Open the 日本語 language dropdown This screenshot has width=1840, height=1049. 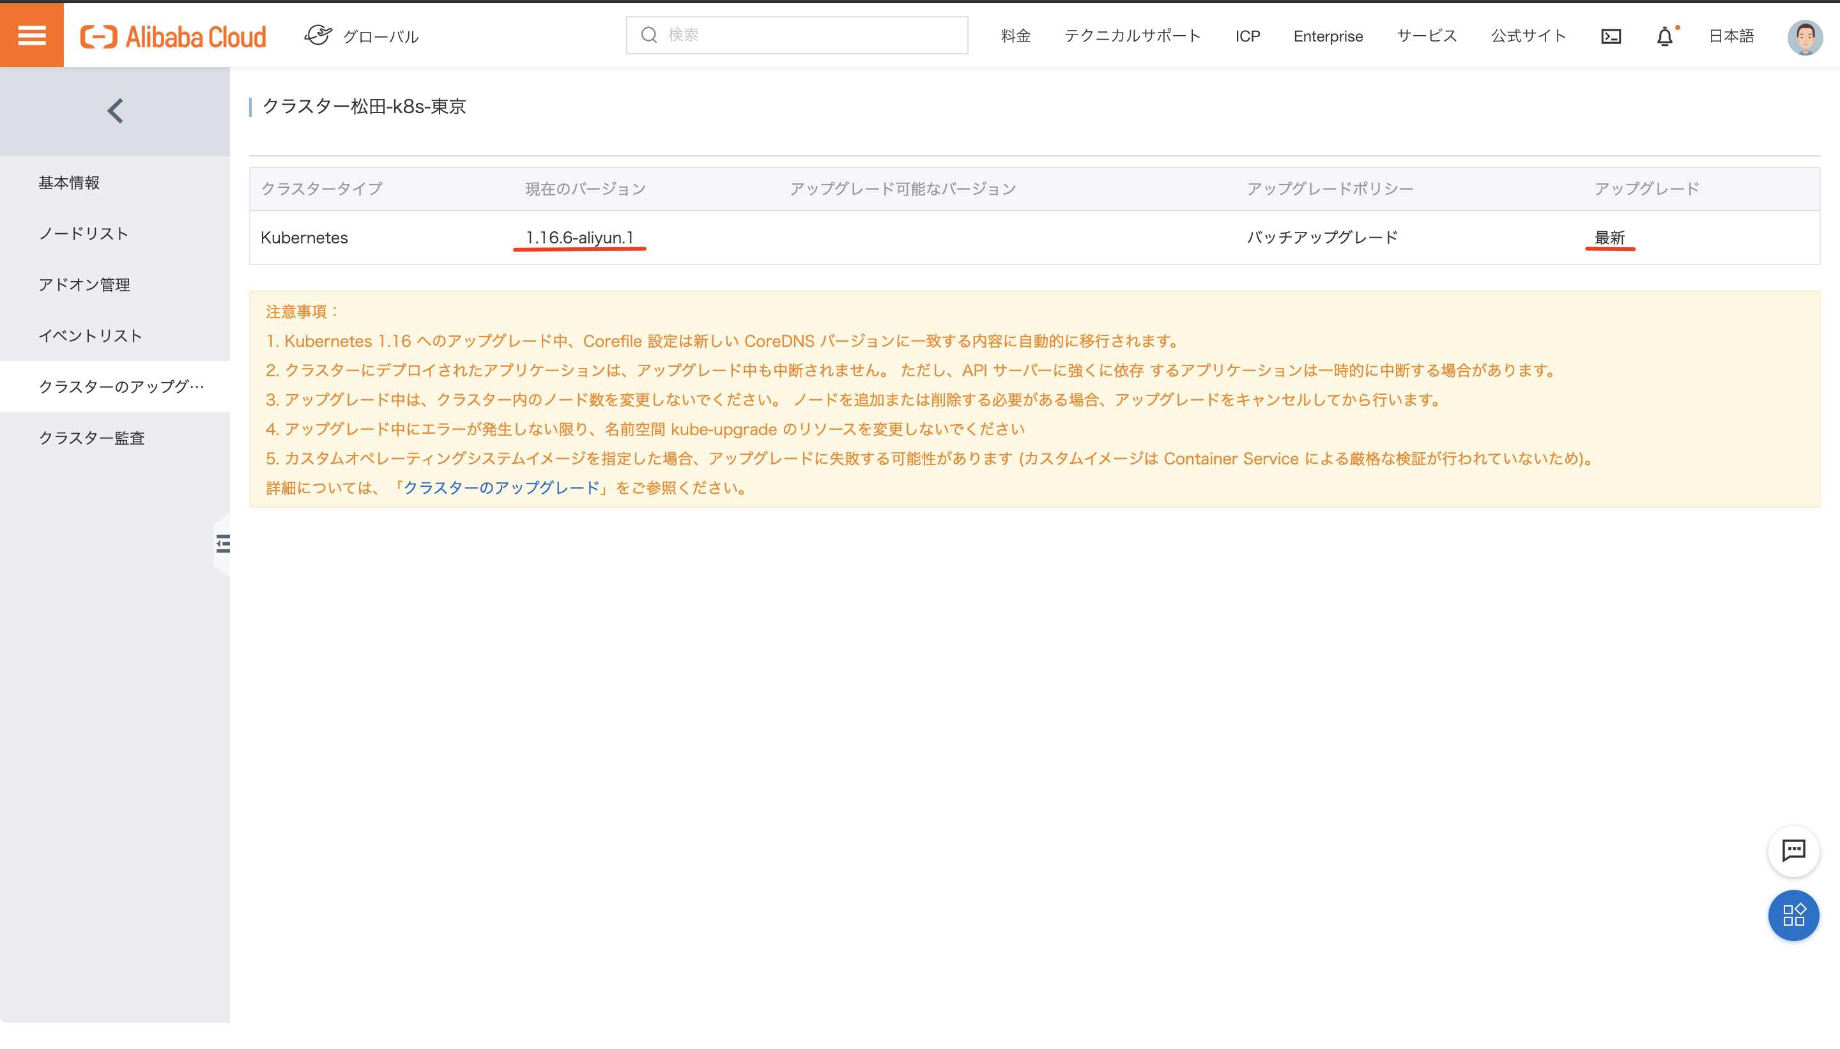(1731, 36)
